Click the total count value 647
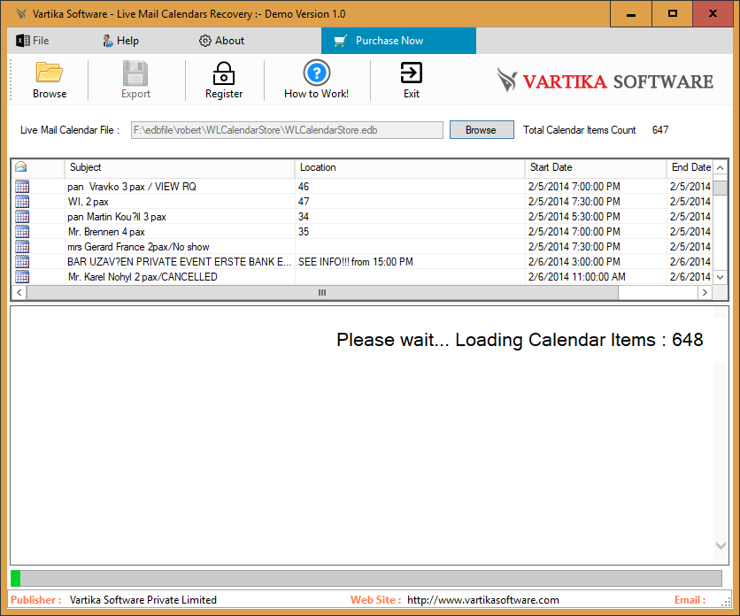Screen dimensions: 740x616 660,130
